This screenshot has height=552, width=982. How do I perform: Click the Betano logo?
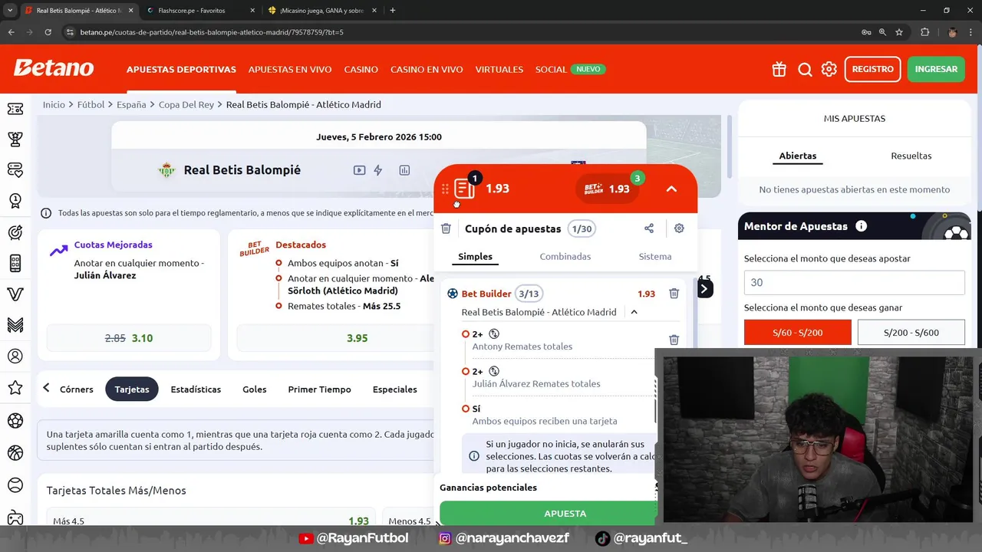coord(54,68)
